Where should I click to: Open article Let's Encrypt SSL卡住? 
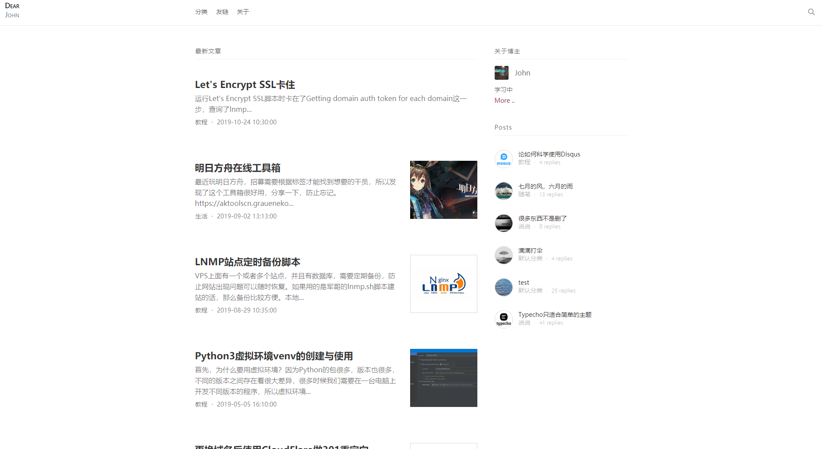click(245, 85)
